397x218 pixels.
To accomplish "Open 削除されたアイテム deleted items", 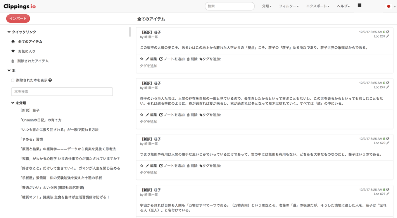I will (x=33, y=61).
